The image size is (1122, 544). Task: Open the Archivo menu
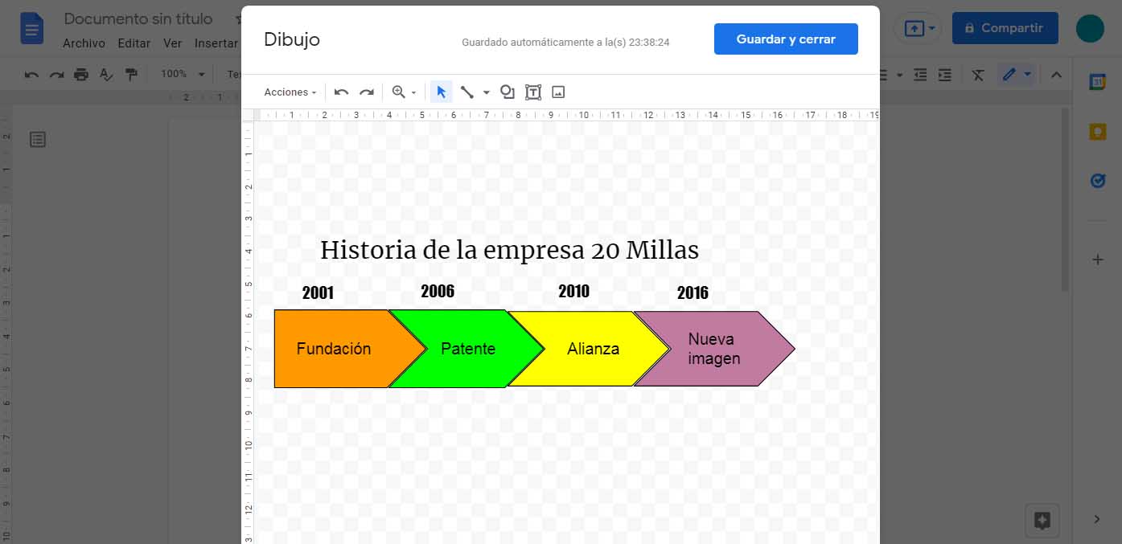(84, 43)
